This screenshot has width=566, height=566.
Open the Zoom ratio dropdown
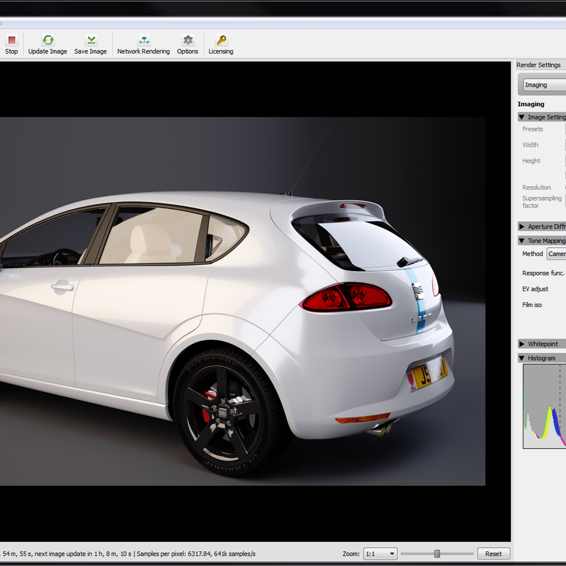380,554
